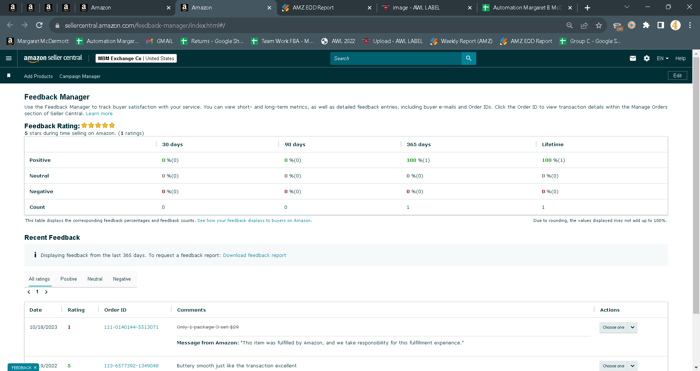Open the GMAIL bookmark
This screenshot has width=700, height=371.
160,41
